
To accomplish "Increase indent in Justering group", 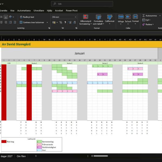I will coord(15,22).
